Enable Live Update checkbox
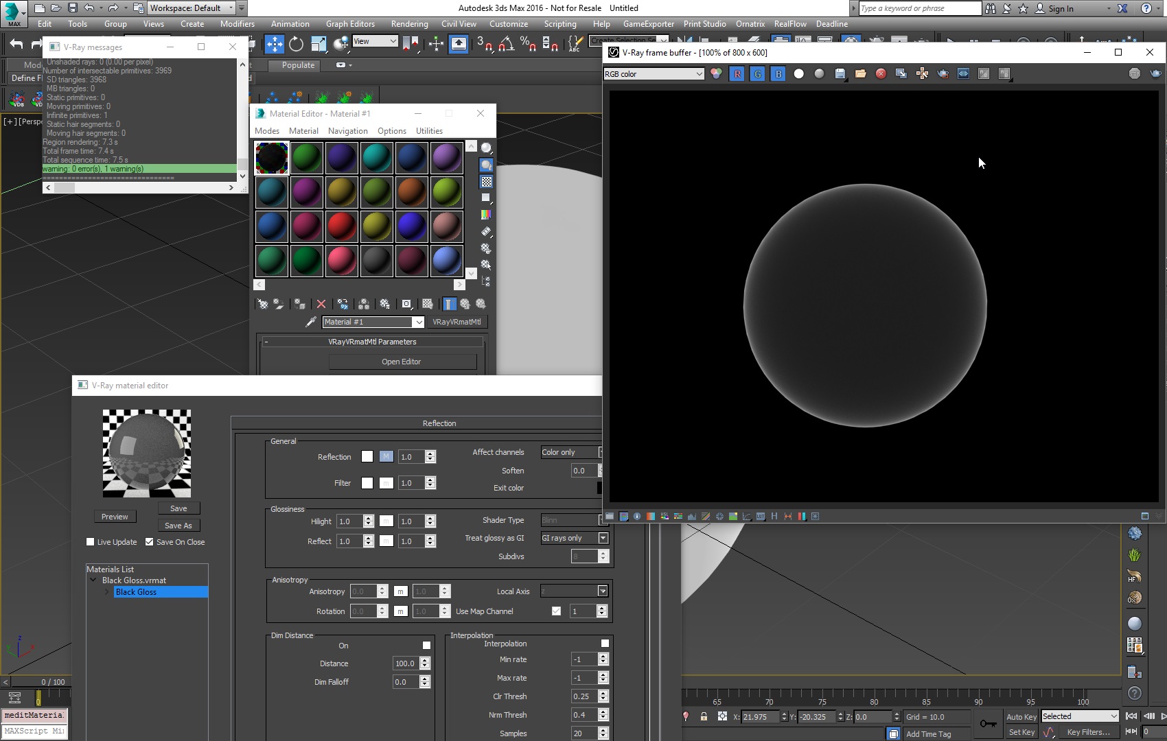Image resolution: width=1167 pixels, height=741 pixels. 90,542
